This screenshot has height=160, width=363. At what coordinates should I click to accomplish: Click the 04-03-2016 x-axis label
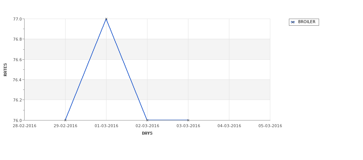229,126
